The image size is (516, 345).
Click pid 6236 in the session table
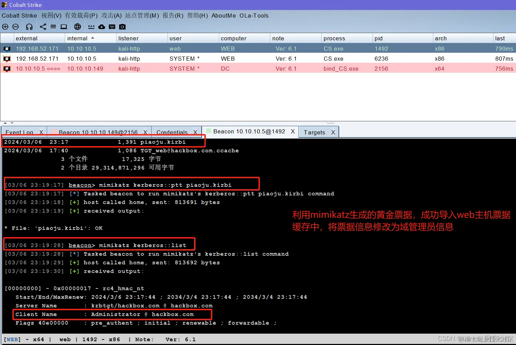coord(381,59)
